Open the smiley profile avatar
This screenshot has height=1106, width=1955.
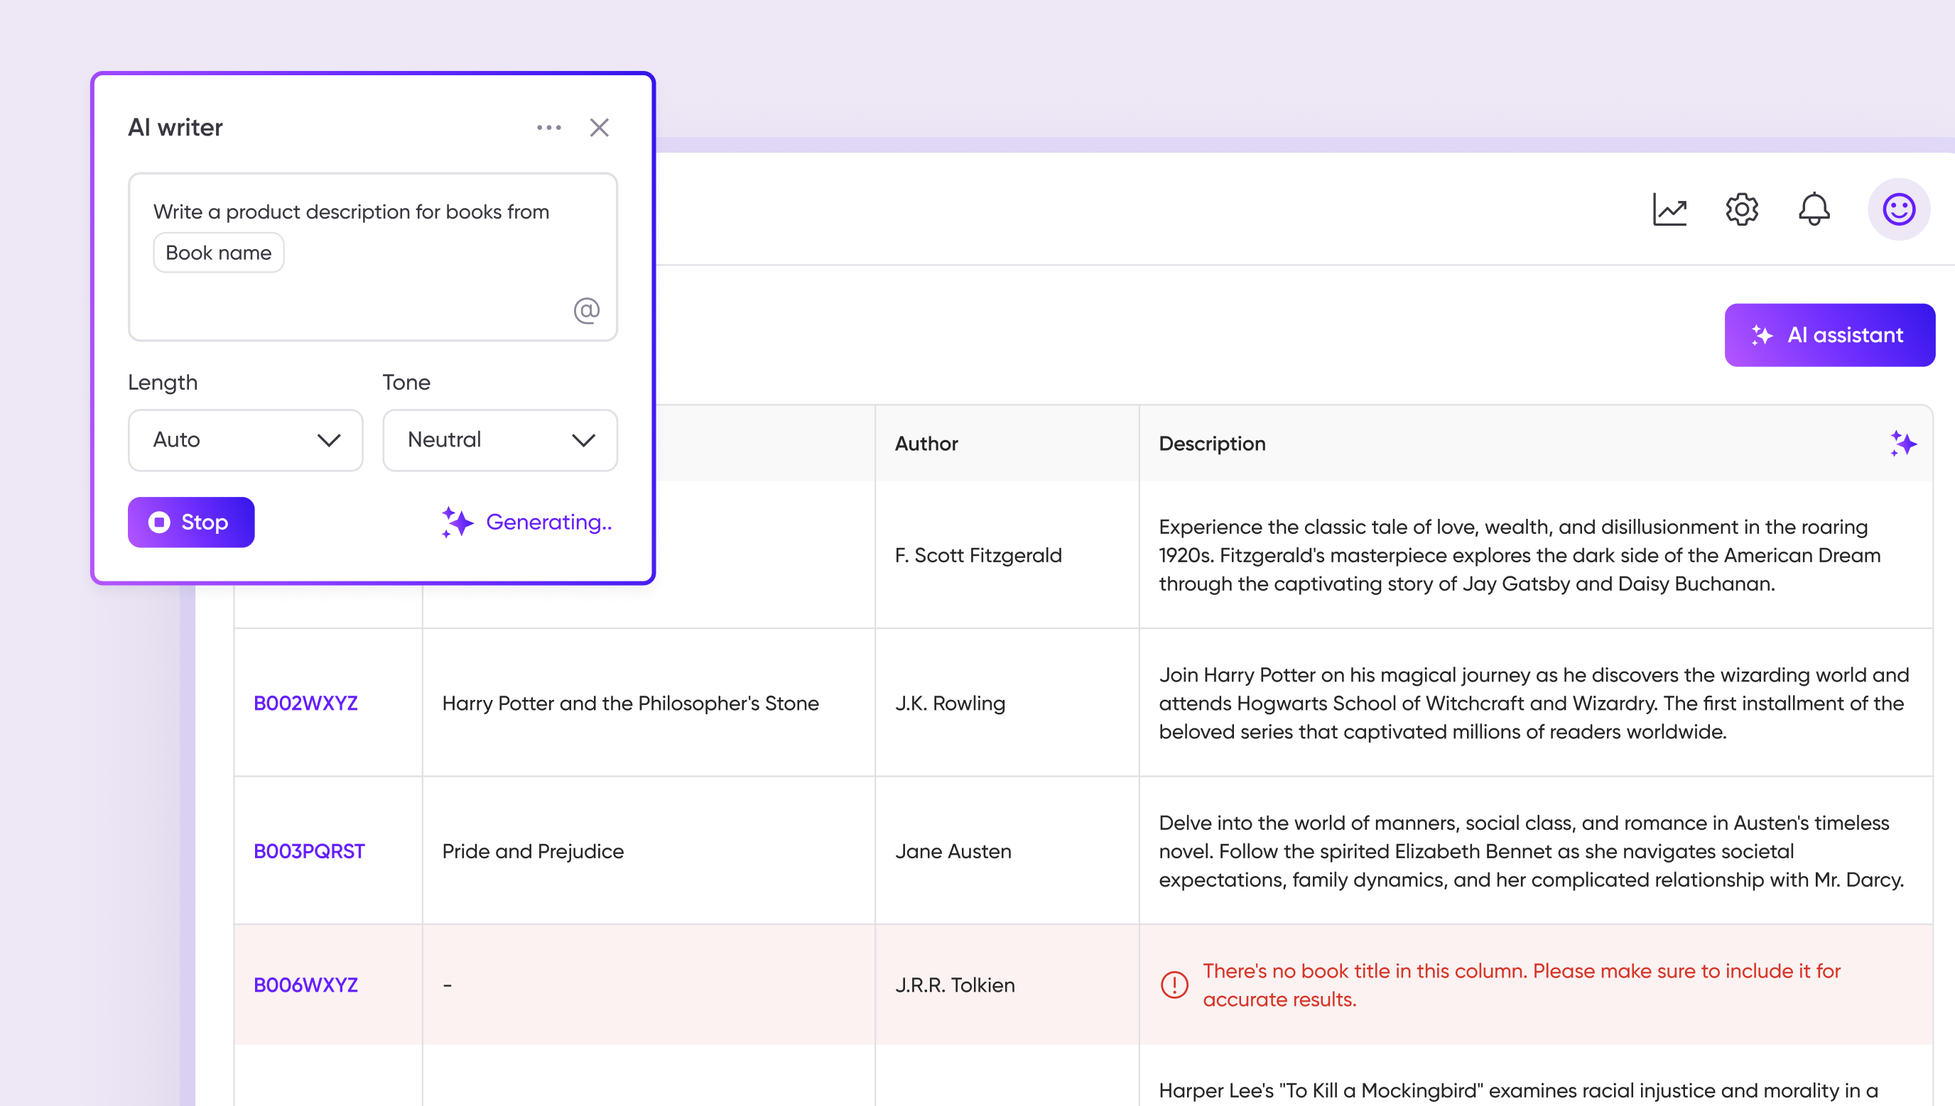click(x=1899, y=209)
